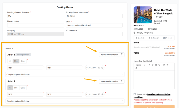Click Booking Owner's lastname field
This screenshot has width=179, height=108.
pyautogui.click(x=94, y=16)
